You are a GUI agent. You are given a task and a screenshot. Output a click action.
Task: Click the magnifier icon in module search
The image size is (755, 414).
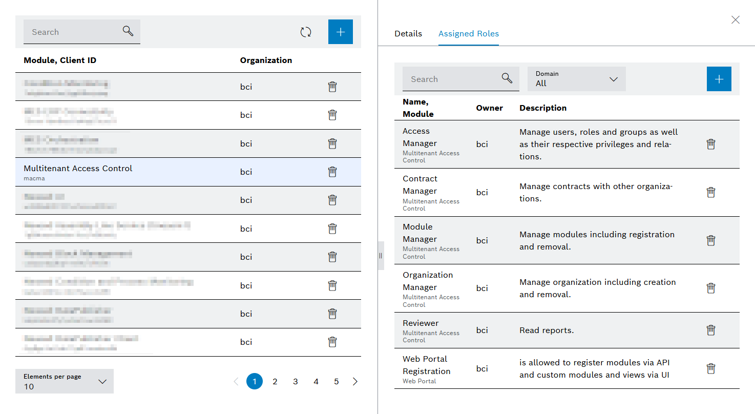click(x=128, y=31)
